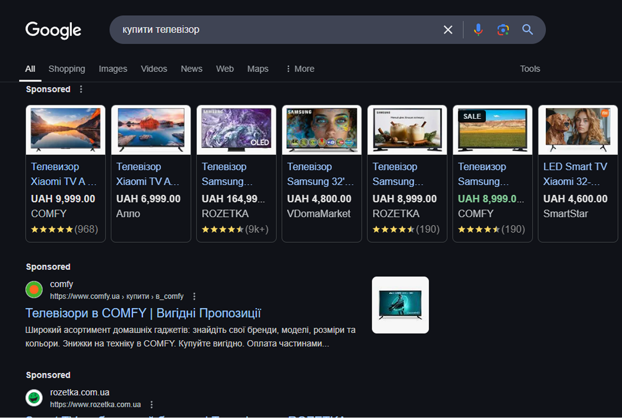
Task: Open three-dot menu next to rozetka URL
Action: [x=152, y=405]
